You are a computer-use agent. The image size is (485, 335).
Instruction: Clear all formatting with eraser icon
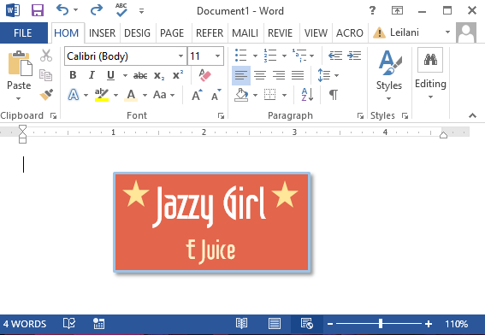click(204, 75)
